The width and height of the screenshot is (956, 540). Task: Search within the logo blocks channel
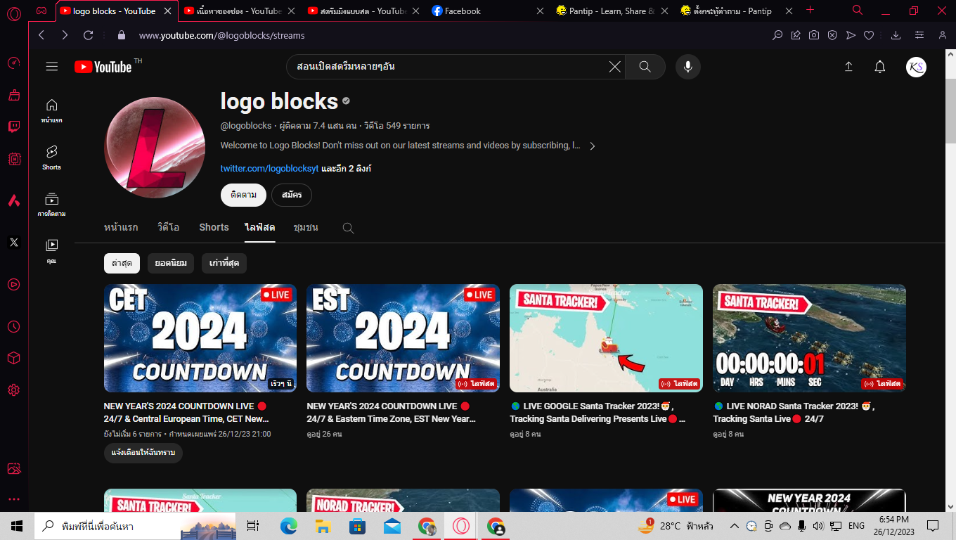[x=348, y=228]
